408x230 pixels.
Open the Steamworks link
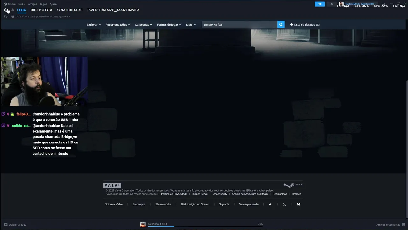(163, 204)
